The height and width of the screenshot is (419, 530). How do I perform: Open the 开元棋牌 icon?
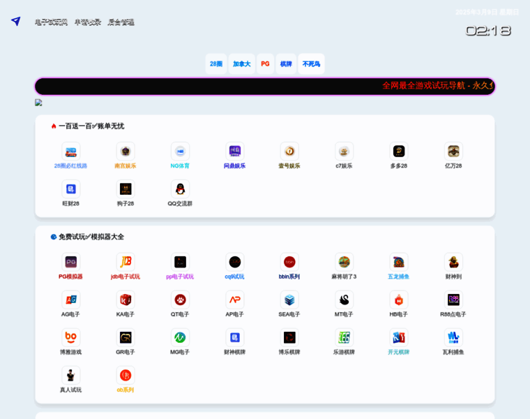click(x=399, y=337)
